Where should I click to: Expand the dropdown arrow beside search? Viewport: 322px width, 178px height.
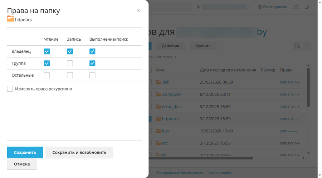306,46
